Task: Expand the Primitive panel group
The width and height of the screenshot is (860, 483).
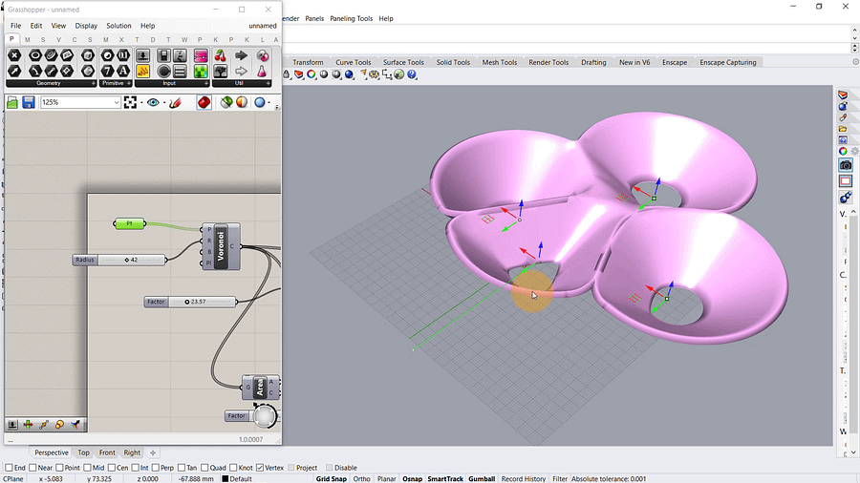Action: click(x=129, y=83)
